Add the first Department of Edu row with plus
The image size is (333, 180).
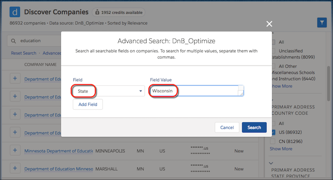(15, 78)
